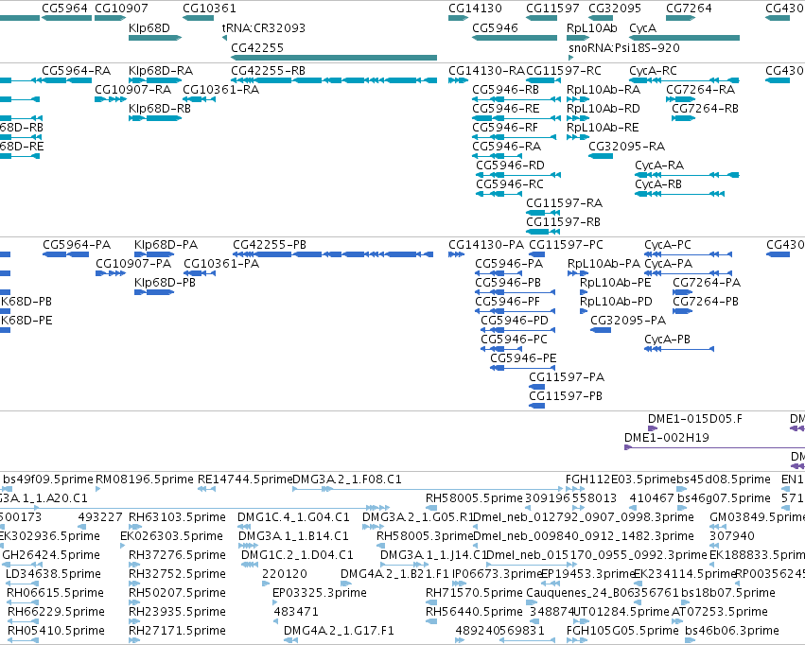Open transcript Klp68D-RA label
Image resolution: width=805 pixels, height=645 pixels.
click(161, 70)
